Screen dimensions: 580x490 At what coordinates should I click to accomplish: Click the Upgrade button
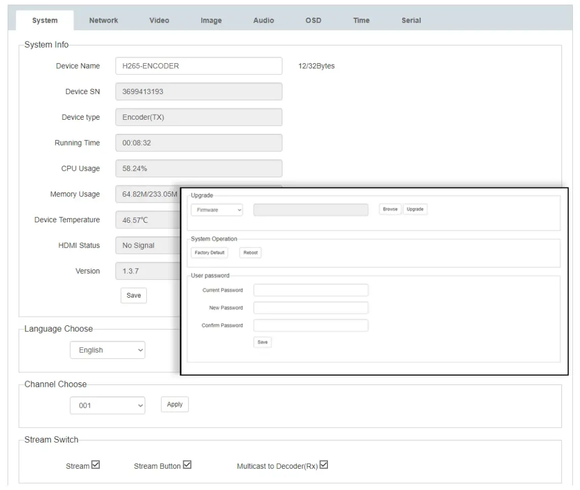(415, 209)
